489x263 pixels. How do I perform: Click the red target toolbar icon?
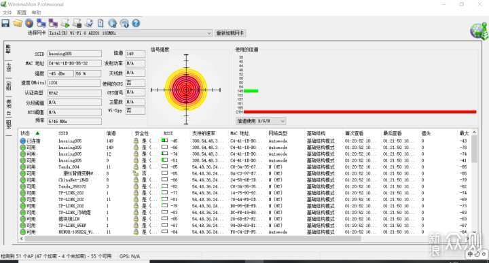29,23
